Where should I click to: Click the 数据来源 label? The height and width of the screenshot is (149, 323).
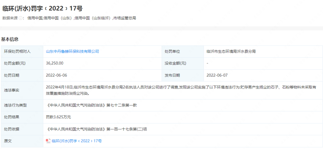pos(10,18)
